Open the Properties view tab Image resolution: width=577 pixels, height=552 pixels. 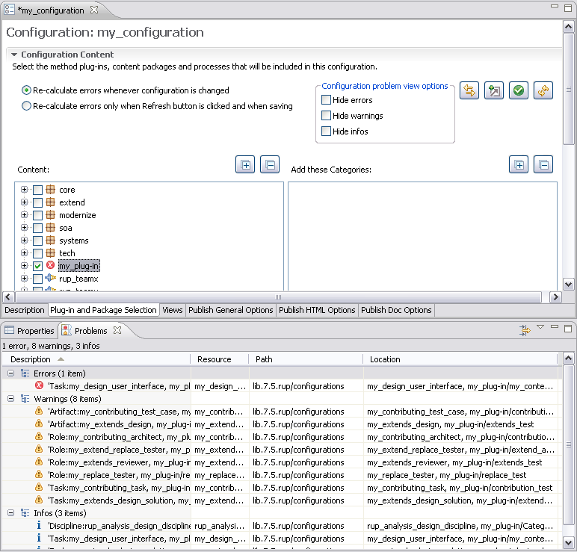click(30, 330)
